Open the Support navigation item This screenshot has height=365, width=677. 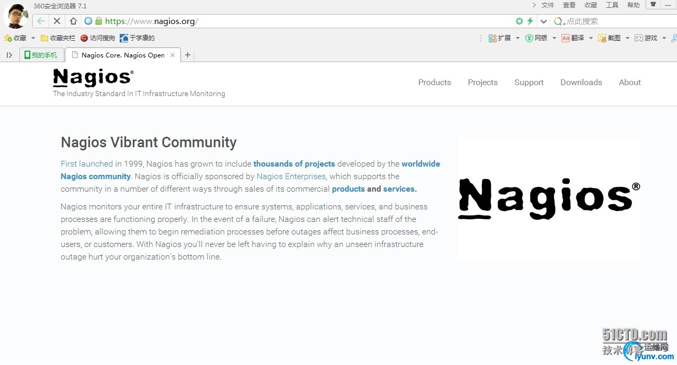coord(529,83)
